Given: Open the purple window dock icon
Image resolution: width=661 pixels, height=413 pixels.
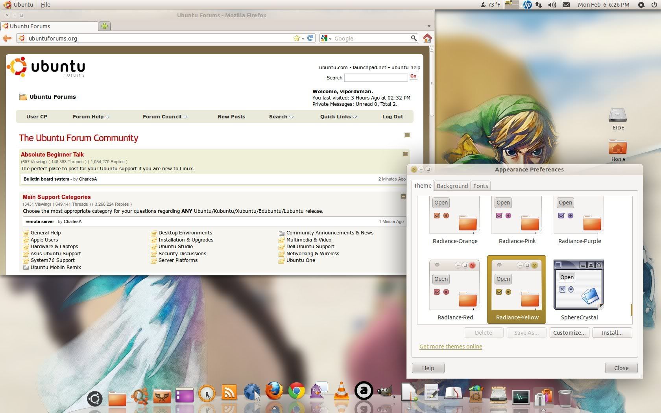Looking at the screenshot, I should (x=185, y=395).
